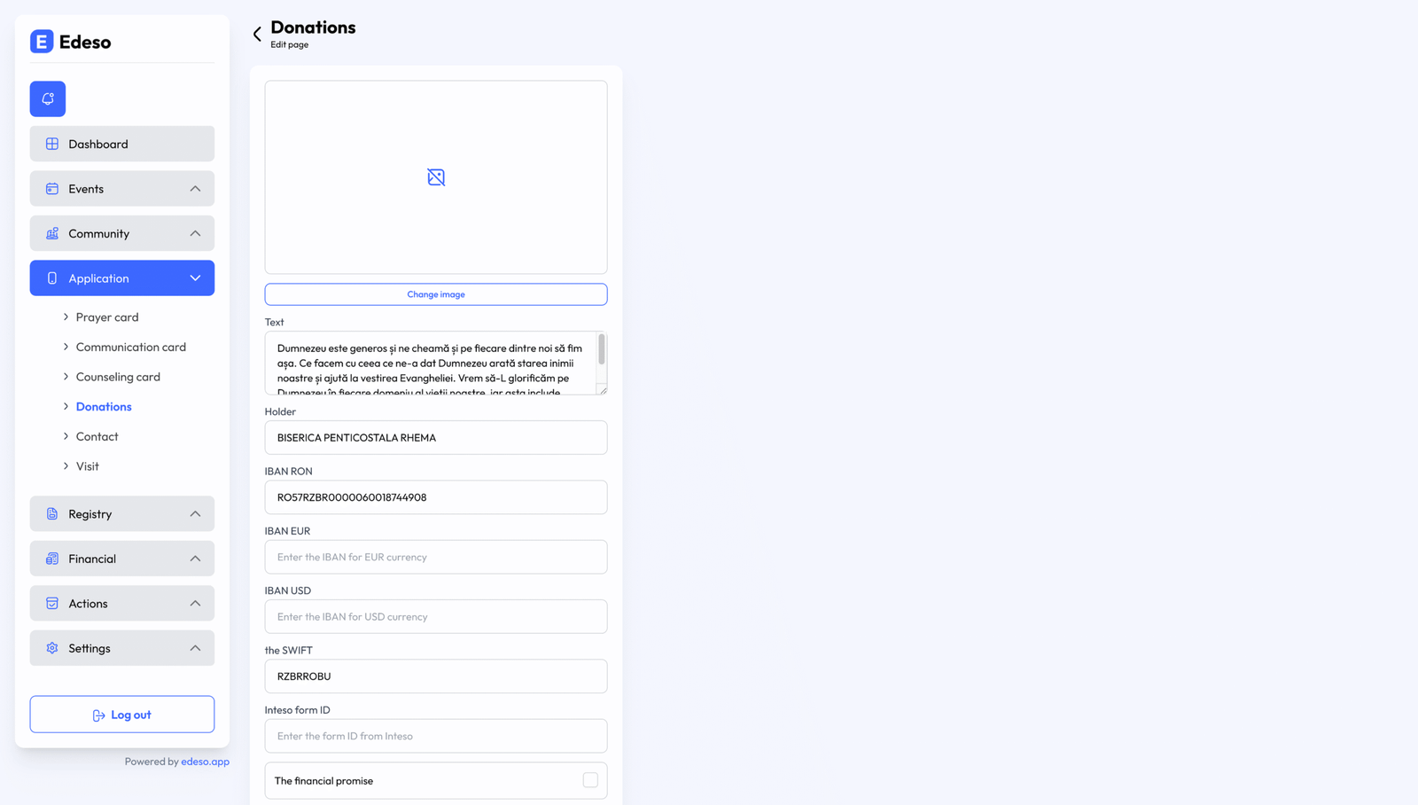Screen dimensions: 1418x805
Task: Select Contact in the Application submenu
Action: [97, 436]
